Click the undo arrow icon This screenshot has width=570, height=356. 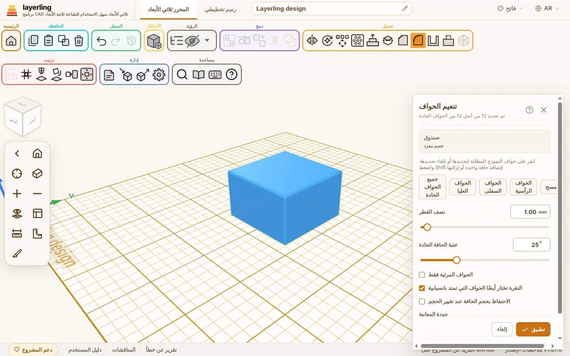click(102, 41)
